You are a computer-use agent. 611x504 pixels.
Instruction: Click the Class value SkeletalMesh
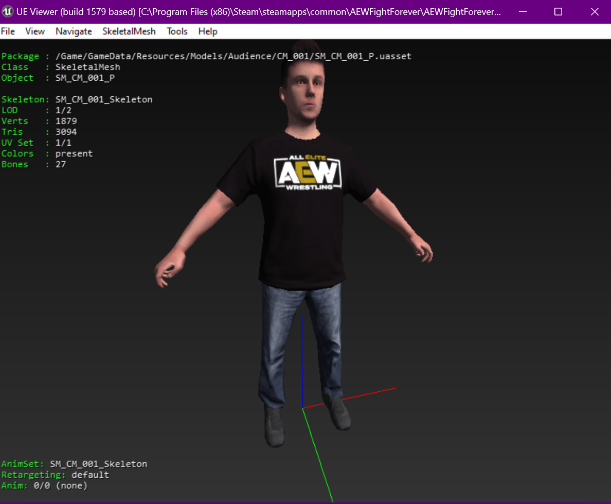(87, 67)
